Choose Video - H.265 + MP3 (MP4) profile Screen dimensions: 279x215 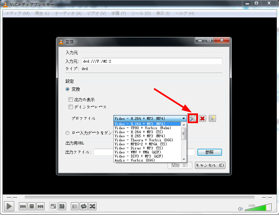pyautogui.click(x=147, y=136)
